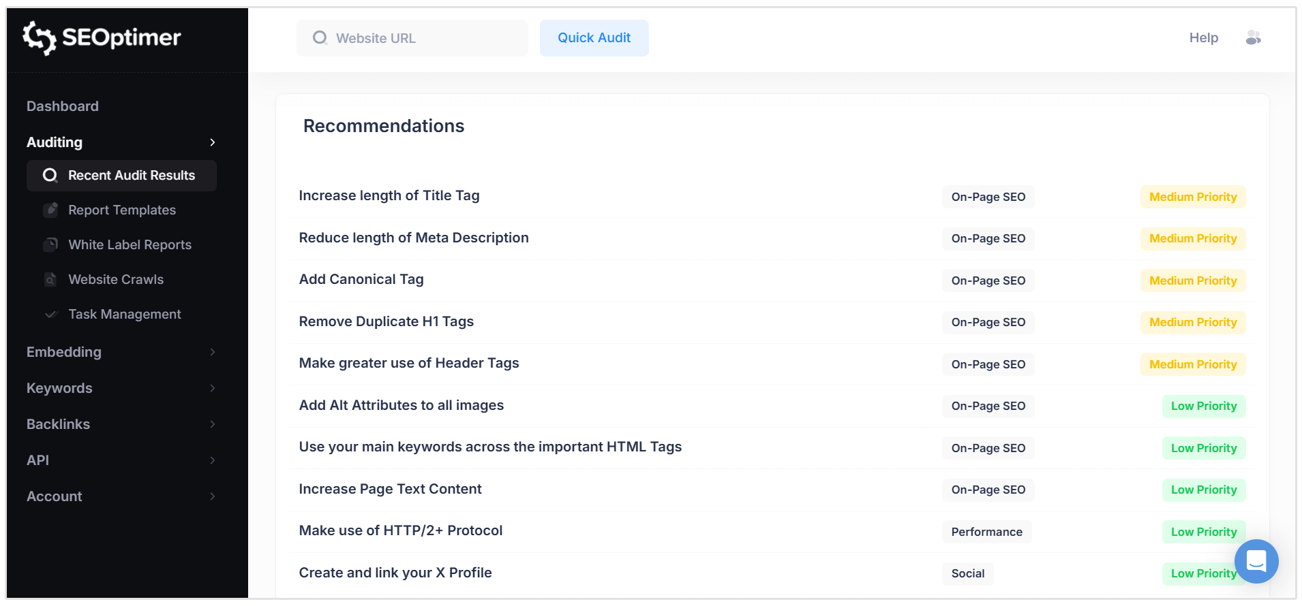
Task: Open 'Make greater use of Header Tags'
Action: click(x=409, y=363)
